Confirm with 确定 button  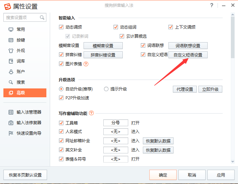(x=163, y=175)
